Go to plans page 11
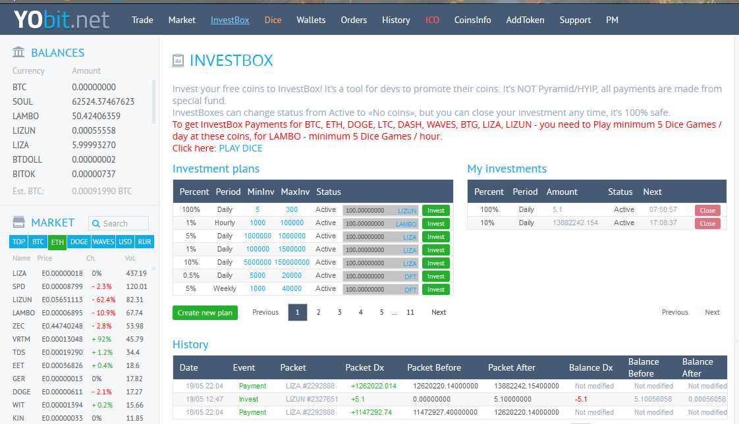 [x=410, y=312]
